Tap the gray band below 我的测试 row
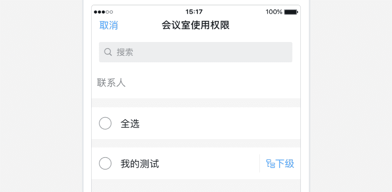Image resolution: width=392 pixels, height=192 pixels. pos(196,185)
